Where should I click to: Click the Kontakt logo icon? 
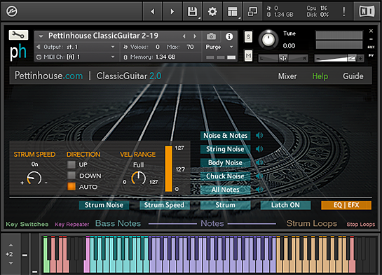[12, 11]
